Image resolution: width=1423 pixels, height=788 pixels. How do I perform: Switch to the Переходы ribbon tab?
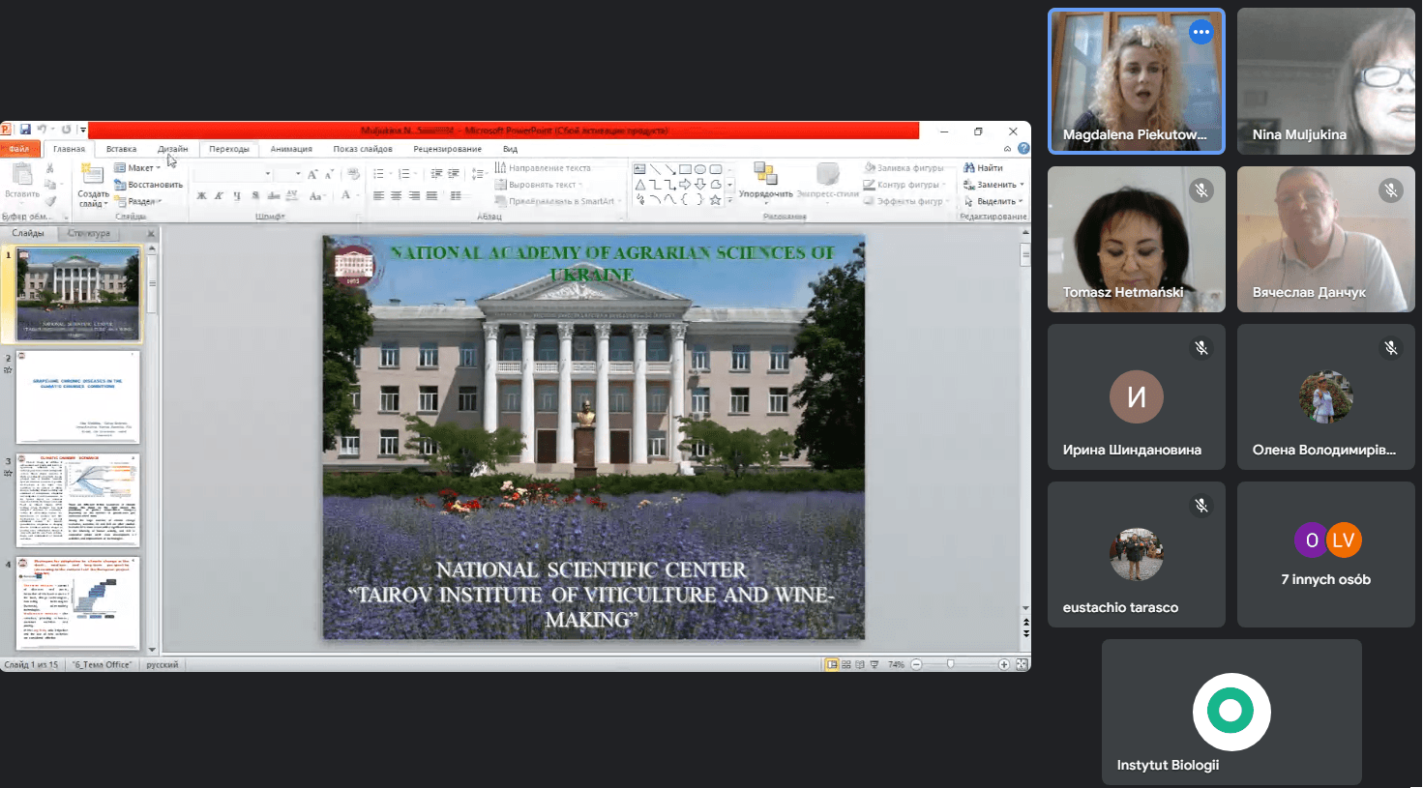pos(229,149)
